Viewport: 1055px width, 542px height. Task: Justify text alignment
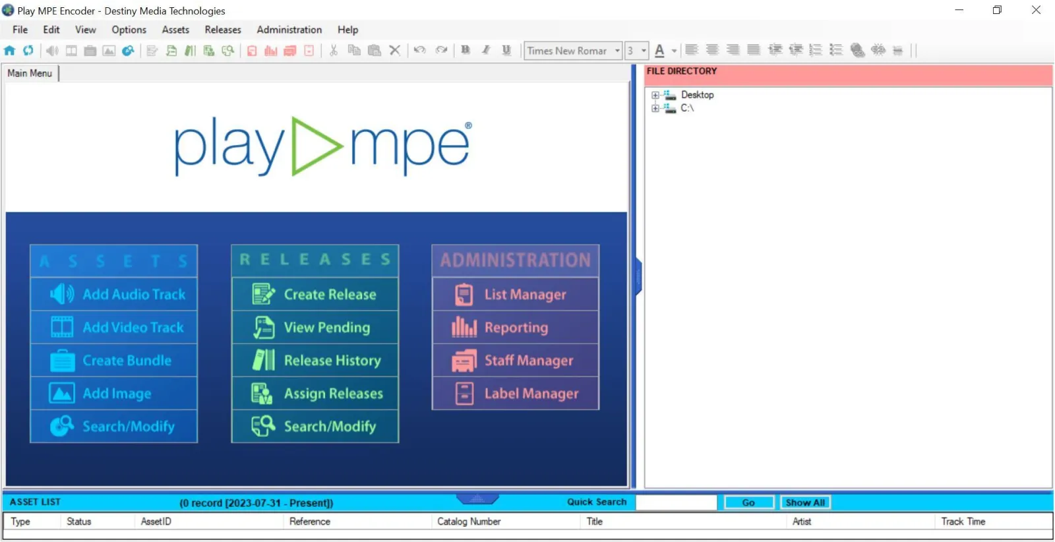(x=754, y=50)
